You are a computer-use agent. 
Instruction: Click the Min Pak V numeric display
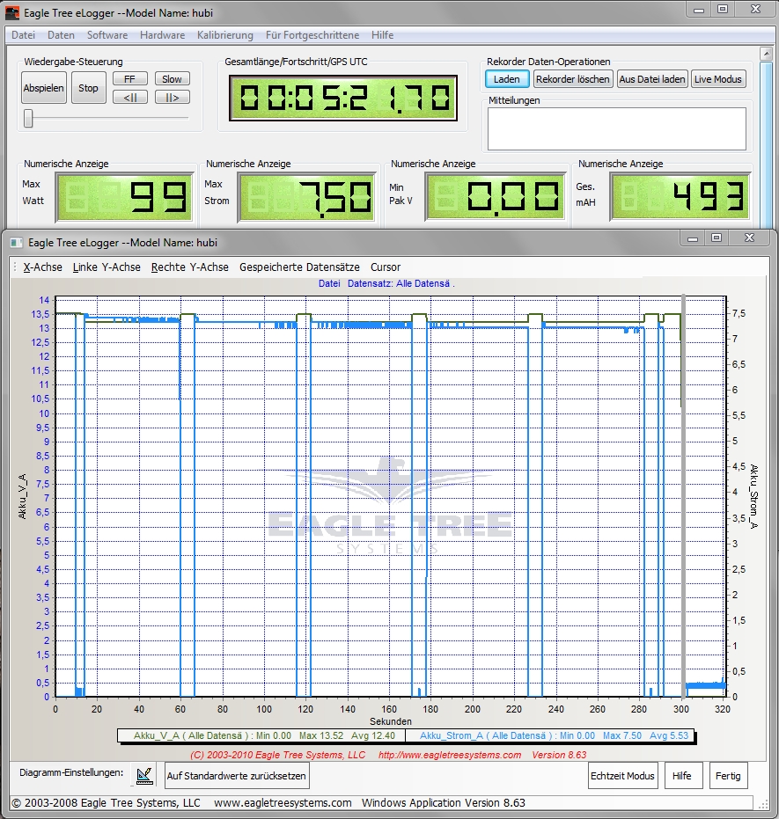(x=495, y=197)
